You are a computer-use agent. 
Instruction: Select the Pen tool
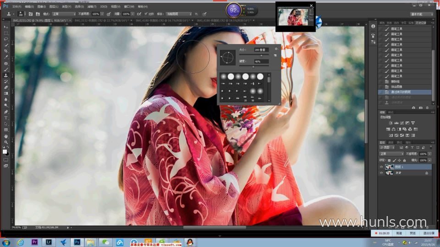(6, 112)
